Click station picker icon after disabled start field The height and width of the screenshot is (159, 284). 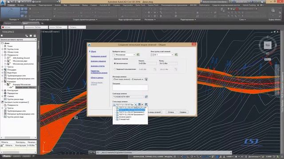coord(155,69)
